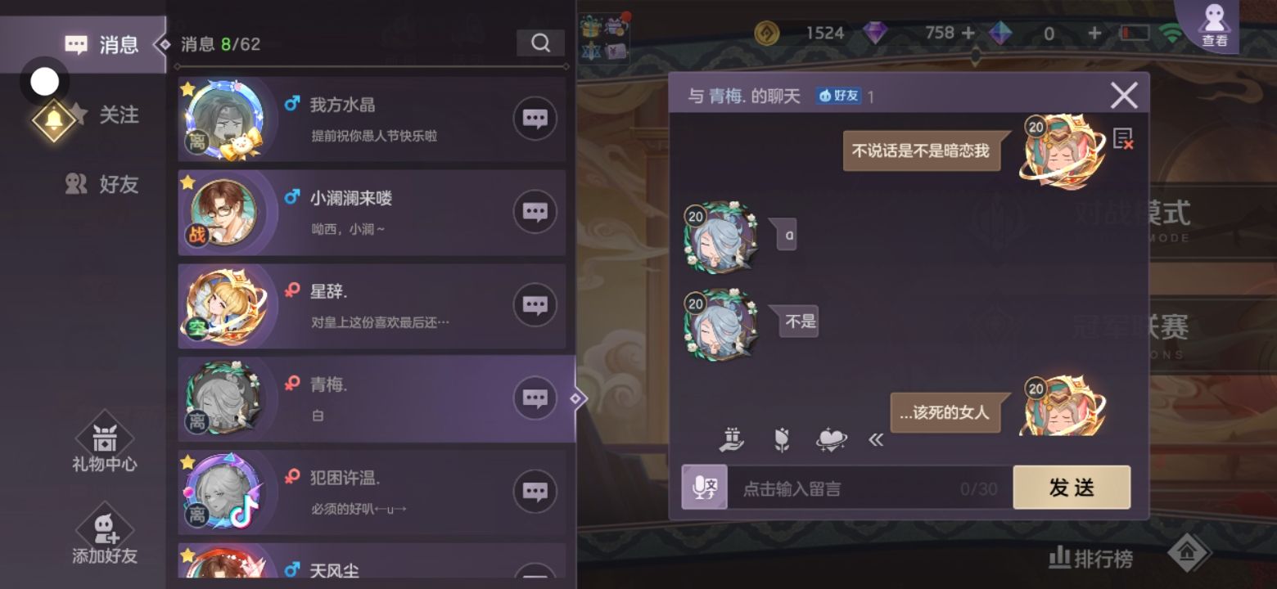This screenshot has width=1277, height=589.
Task: Switch to the 好友 tab
Action: click(102, 184)
